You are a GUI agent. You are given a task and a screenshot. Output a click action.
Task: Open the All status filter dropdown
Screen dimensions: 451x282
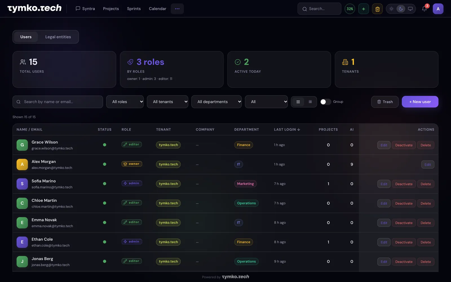[266, 102]
